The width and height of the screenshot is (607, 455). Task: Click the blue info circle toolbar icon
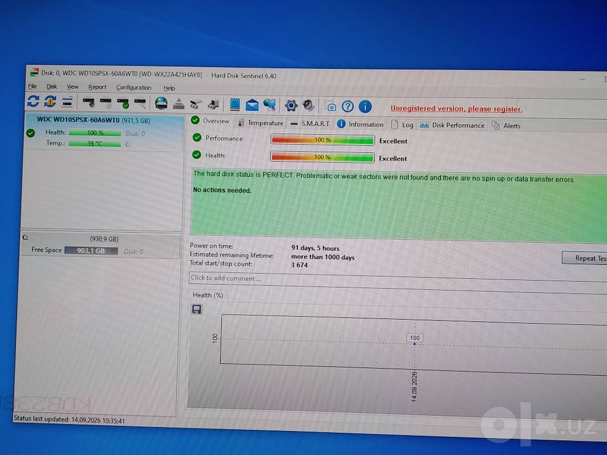(365, 107)
